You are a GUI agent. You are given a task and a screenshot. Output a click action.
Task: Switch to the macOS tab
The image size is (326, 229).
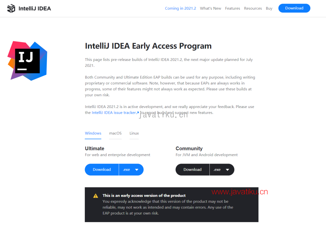[115, 133]
